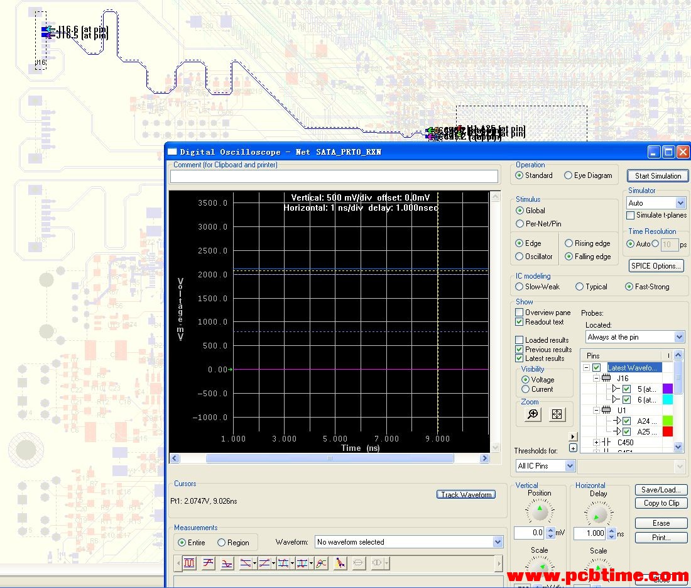
Task: Click small right-arrow button beside pin list
Action: [573, 436]
